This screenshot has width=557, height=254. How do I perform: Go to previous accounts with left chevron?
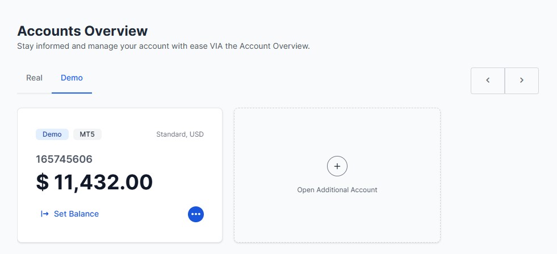(488, 81)
